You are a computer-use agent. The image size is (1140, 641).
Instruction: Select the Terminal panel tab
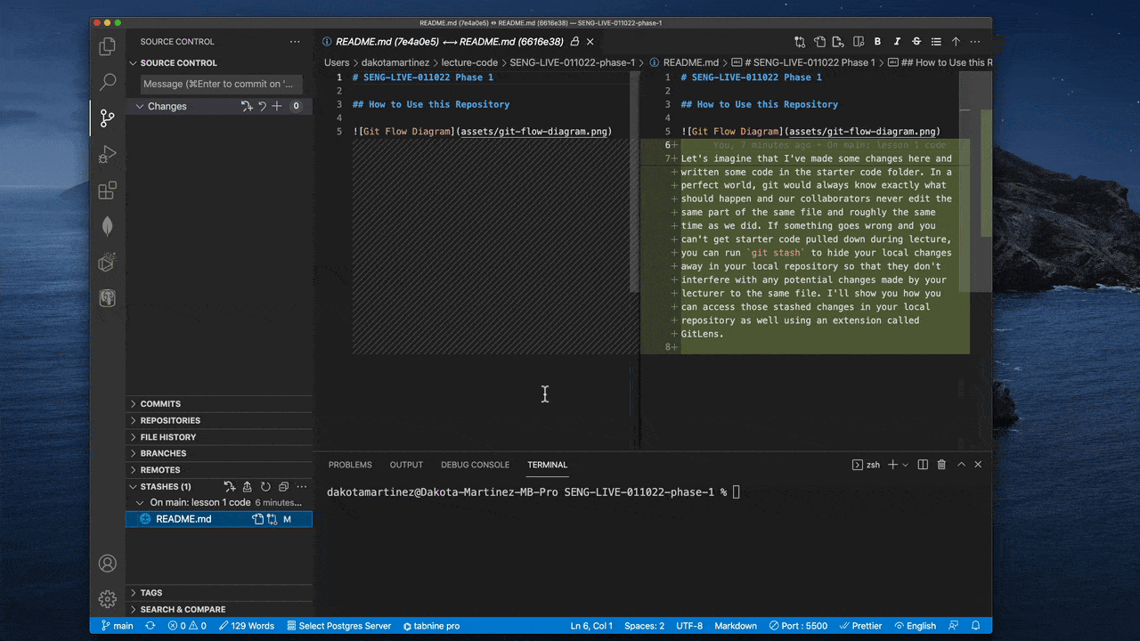tap(547, 465)
